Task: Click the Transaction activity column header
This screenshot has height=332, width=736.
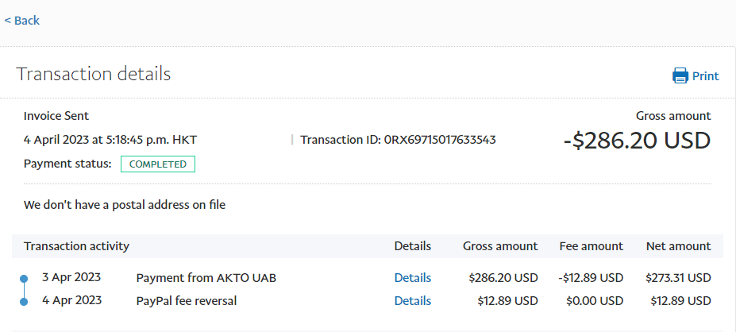Action: click(x=76, y=246)
